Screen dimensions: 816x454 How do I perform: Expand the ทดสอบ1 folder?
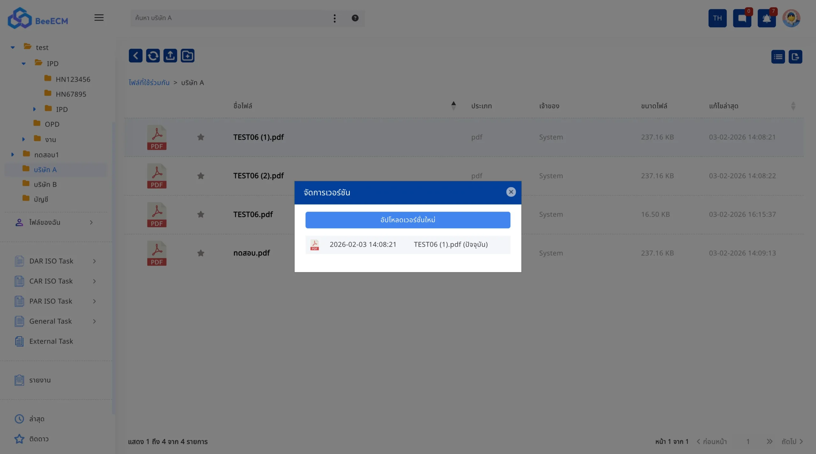[13, 155]
